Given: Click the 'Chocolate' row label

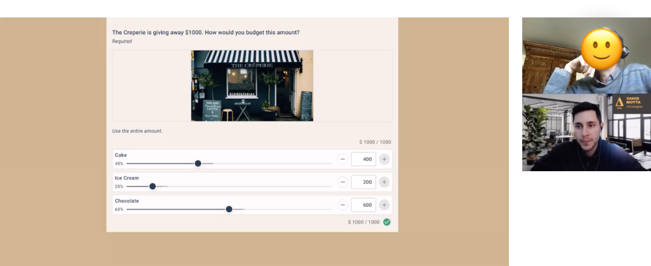Looking at the screenshot, I should [x=127, y=201].
